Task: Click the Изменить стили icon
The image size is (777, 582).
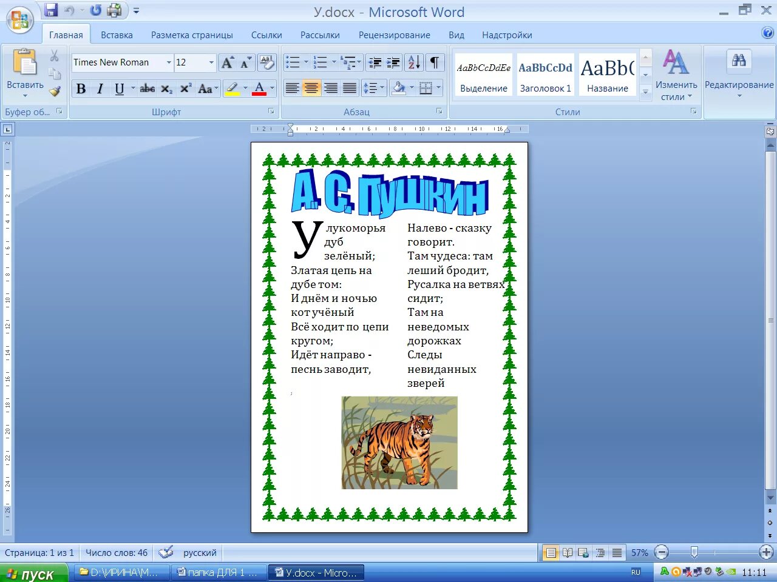Action: (676, 62)
